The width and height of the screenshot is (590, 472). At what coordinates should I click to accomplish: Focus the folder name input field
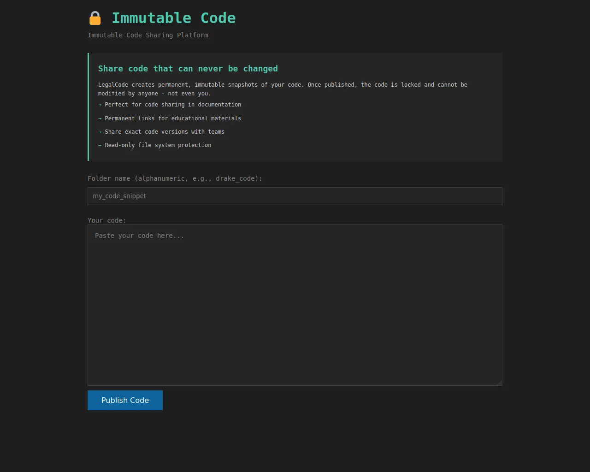tap(295, 196)
